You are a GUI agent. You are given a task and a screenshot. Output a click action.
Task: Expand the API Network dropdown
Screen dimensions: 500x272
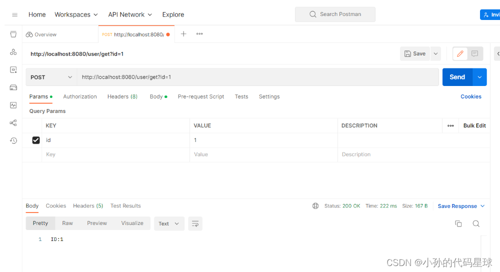tap(130, 14)
